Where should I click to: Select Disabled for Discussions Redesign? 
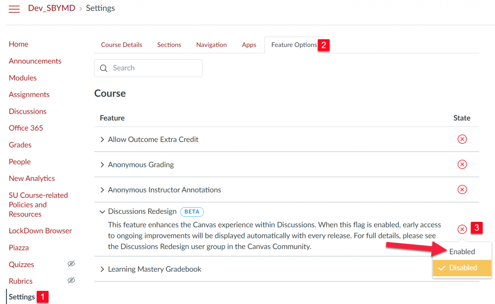tap(463, 268)
